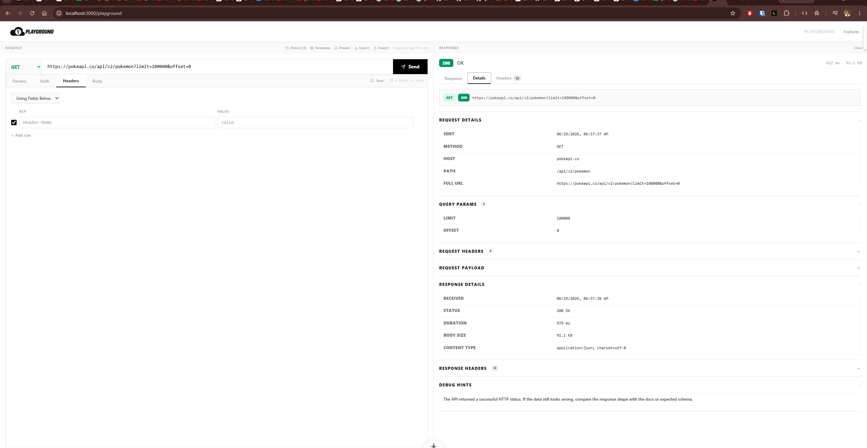Open the code brackets devtools icon
The width and height of the screenshot is (867, 448).
click(805, 13)
